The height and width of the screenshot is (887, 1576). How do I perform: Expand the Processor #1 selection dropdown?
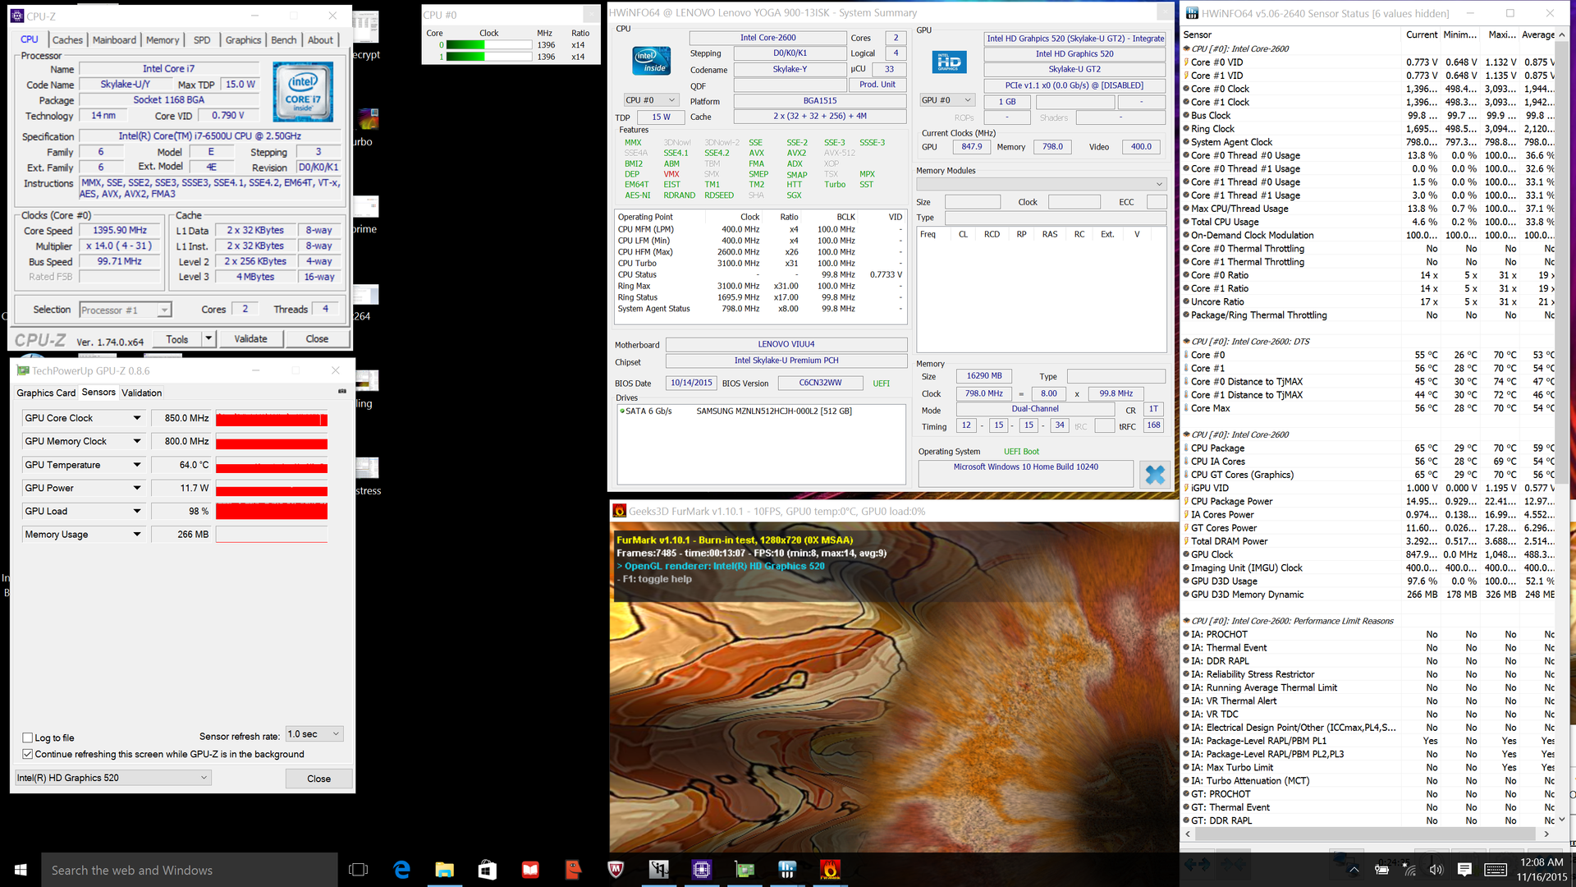pos(164,310)
